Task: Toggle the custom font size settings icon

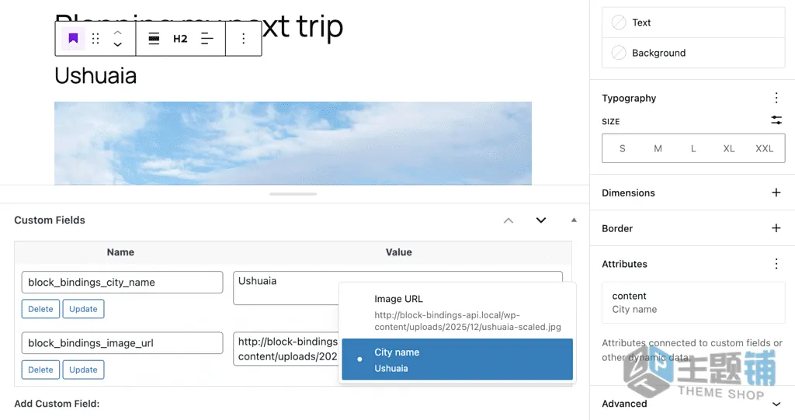Action: pos(776,120)
